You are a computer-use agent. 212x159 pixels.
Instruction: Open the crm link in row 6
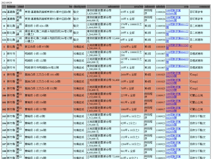point(173,89)
